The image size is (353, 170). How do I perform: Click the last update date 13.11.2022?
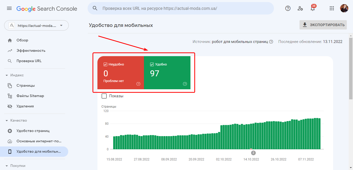333,42
